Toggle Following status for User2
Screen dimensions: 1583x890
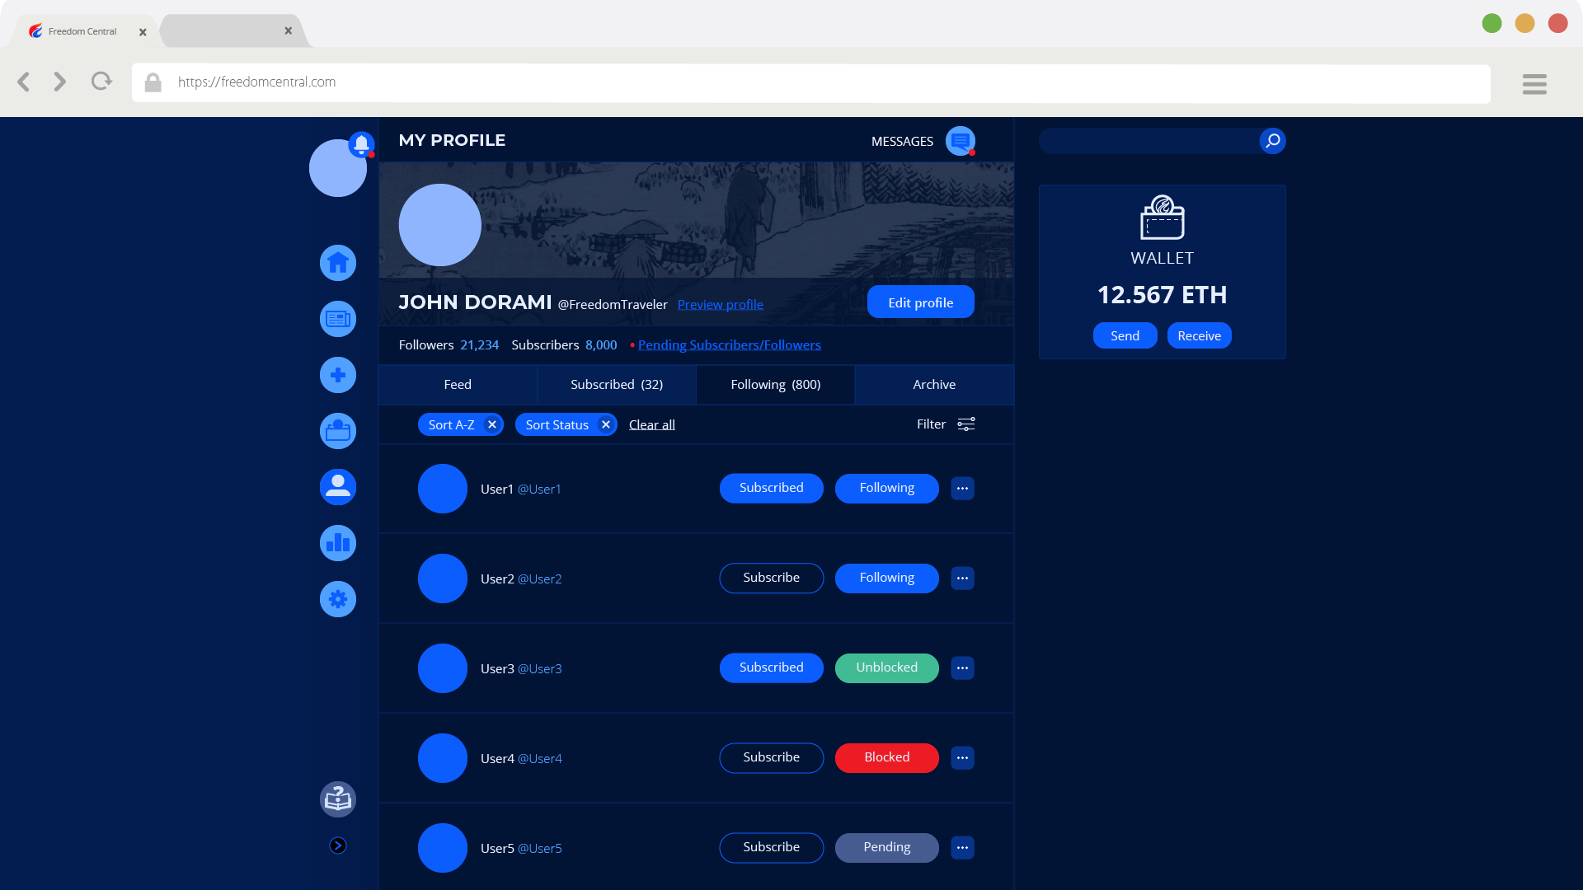[x=886, y=578]
